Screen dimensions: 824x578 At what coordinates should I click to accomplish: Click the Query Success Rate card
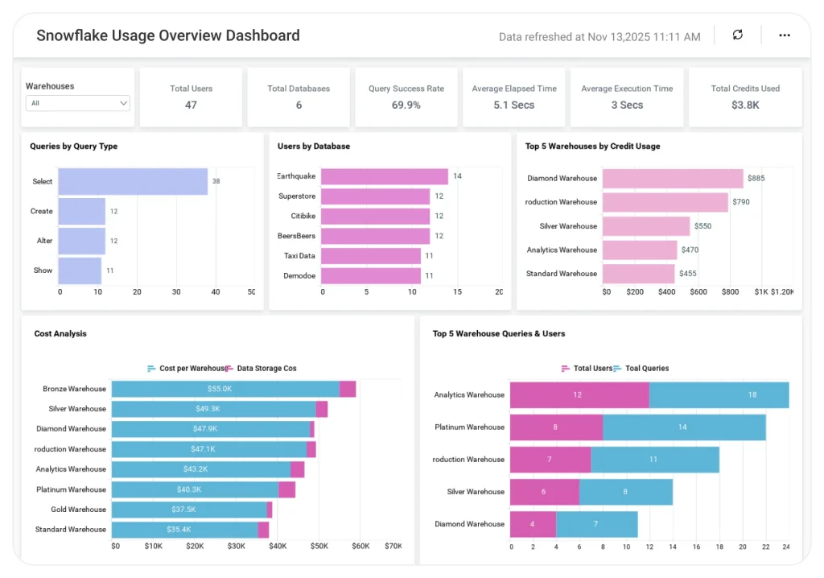[406, 97]
